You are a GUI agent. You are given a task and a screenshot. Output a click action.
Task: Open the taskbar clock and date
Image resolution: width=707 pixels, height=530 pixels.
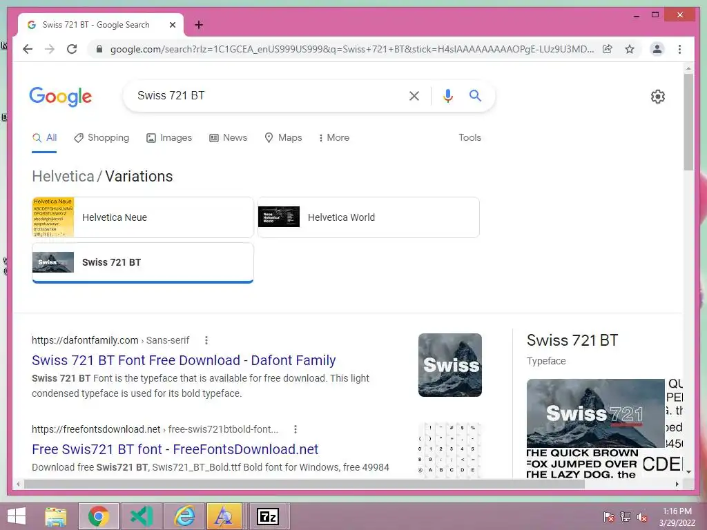677,517
